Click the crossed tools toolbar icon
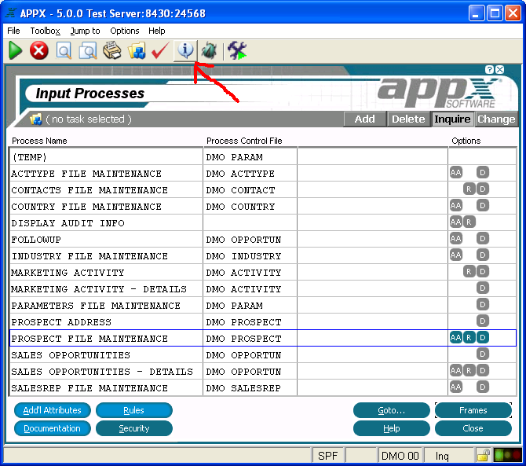 (x=237, y=50)
